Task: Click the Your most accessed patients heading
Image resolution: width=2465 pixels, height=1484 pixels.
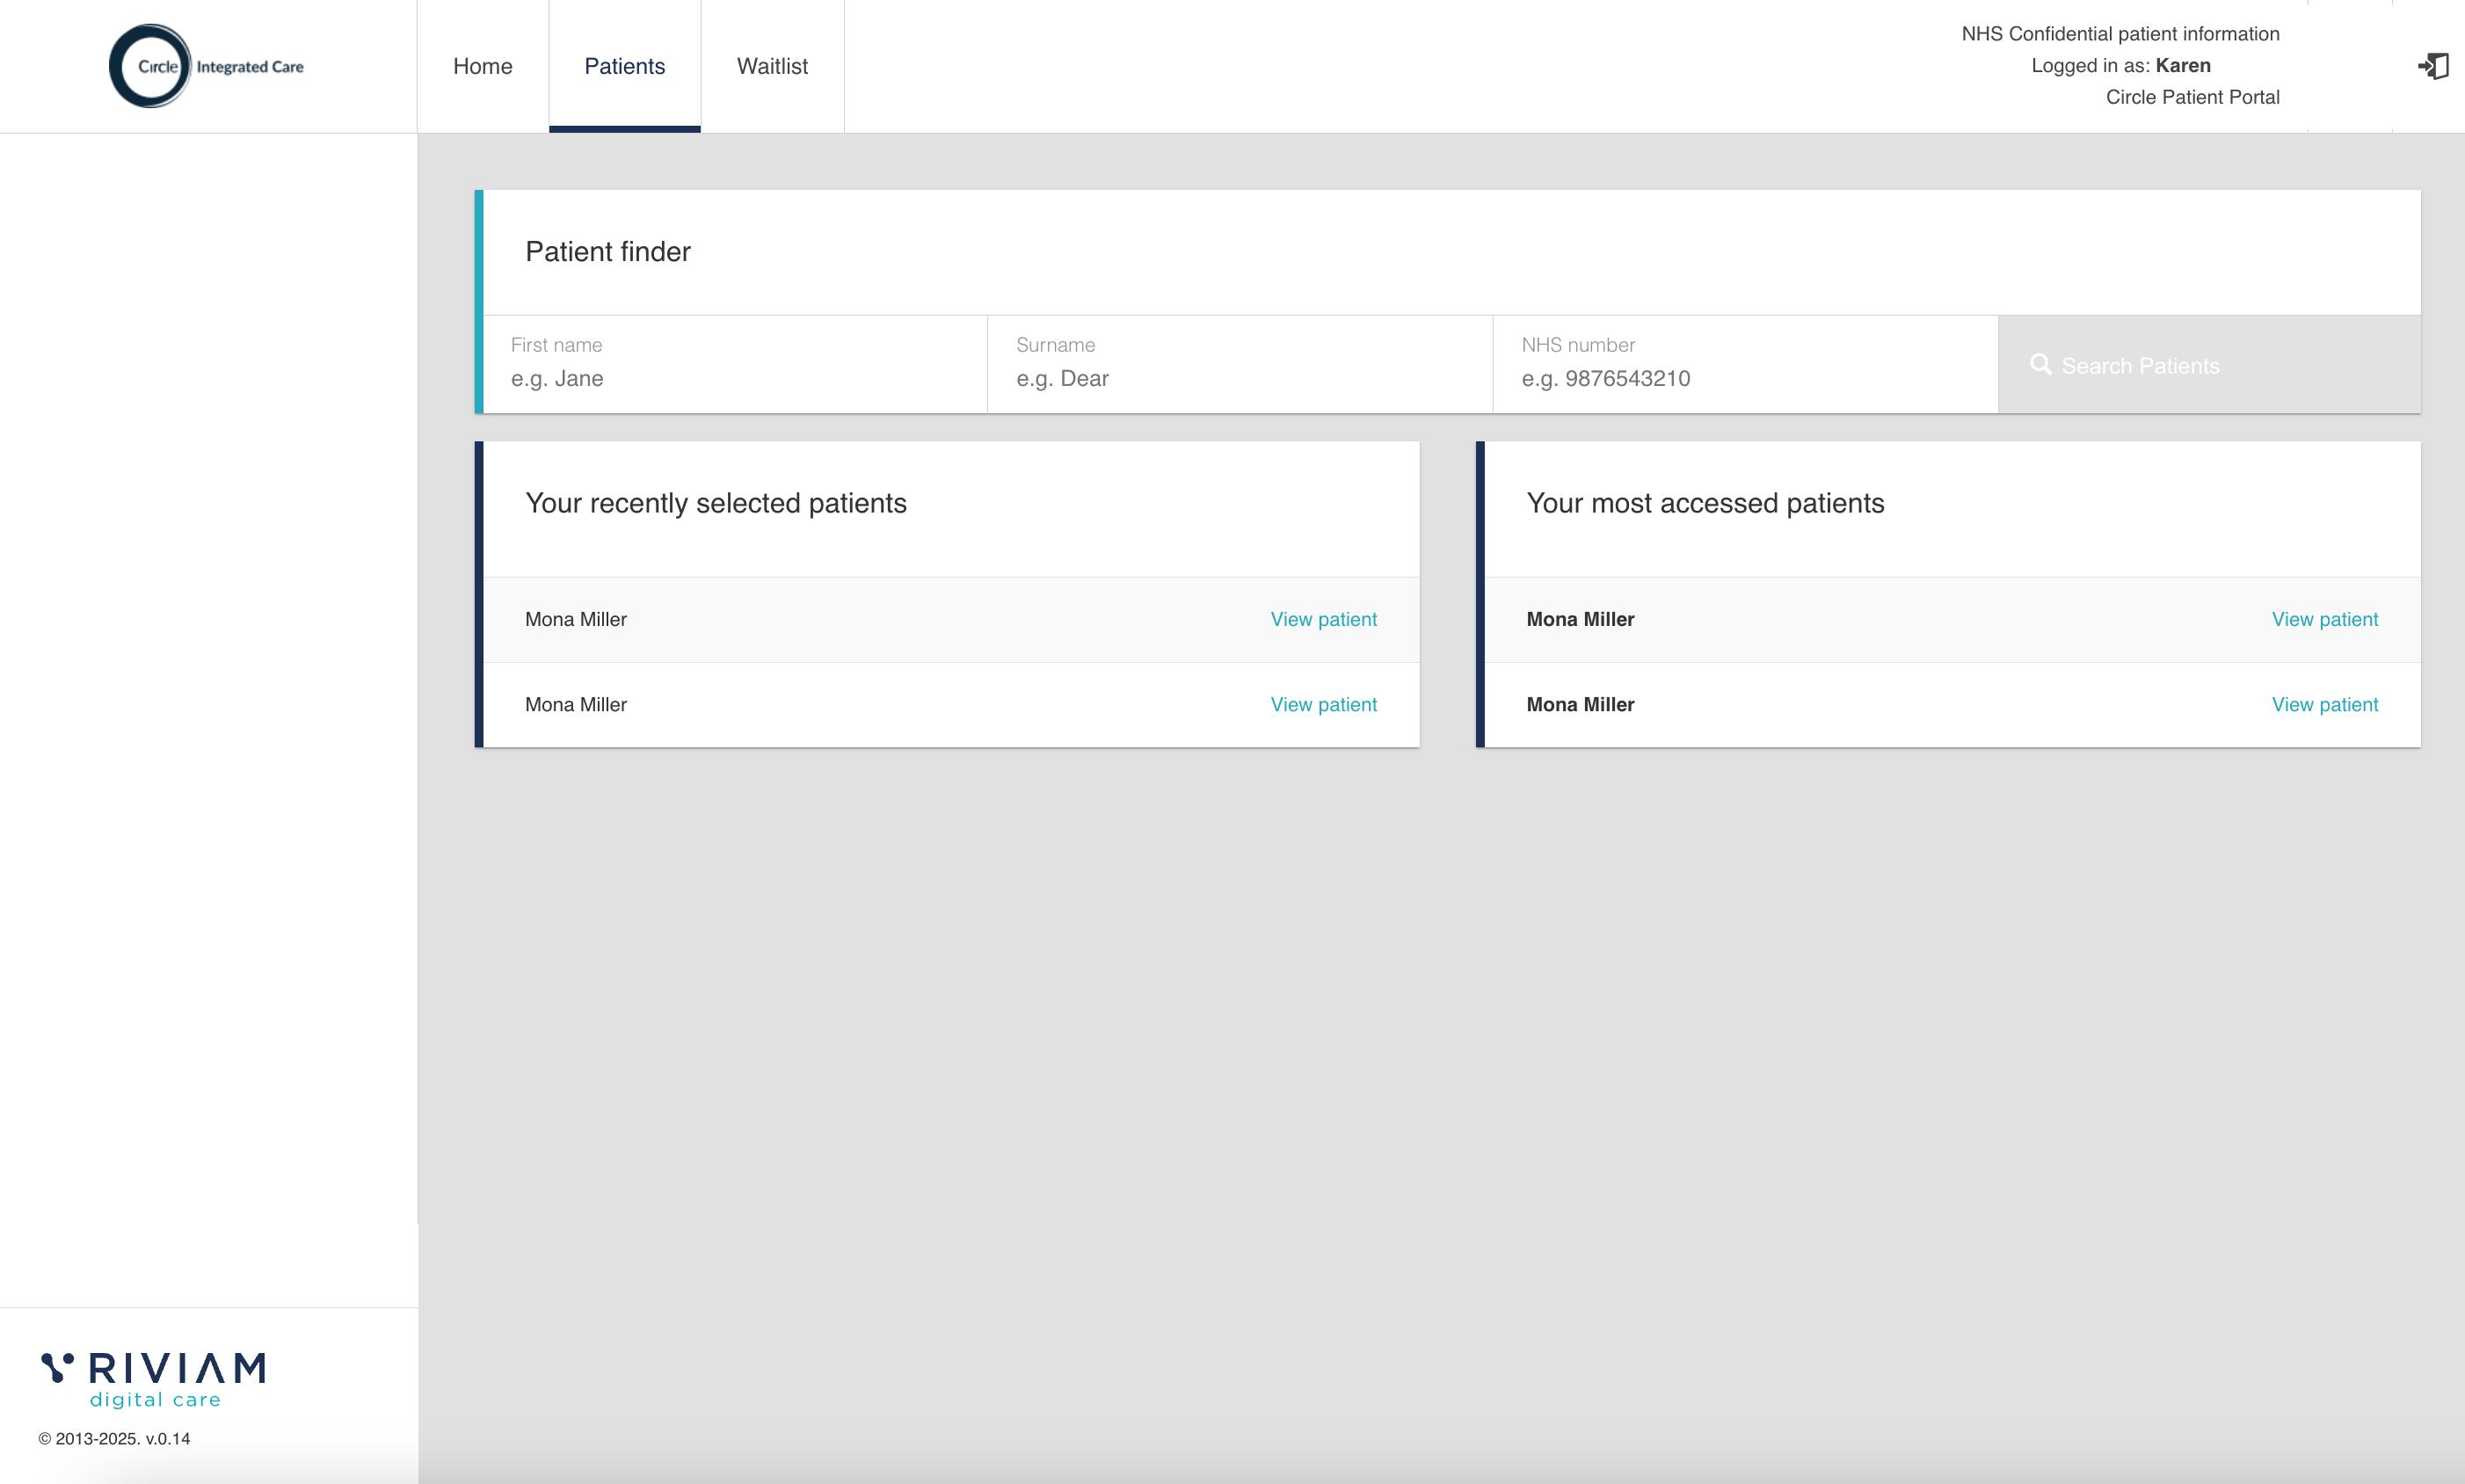Action: [1705, 503]
